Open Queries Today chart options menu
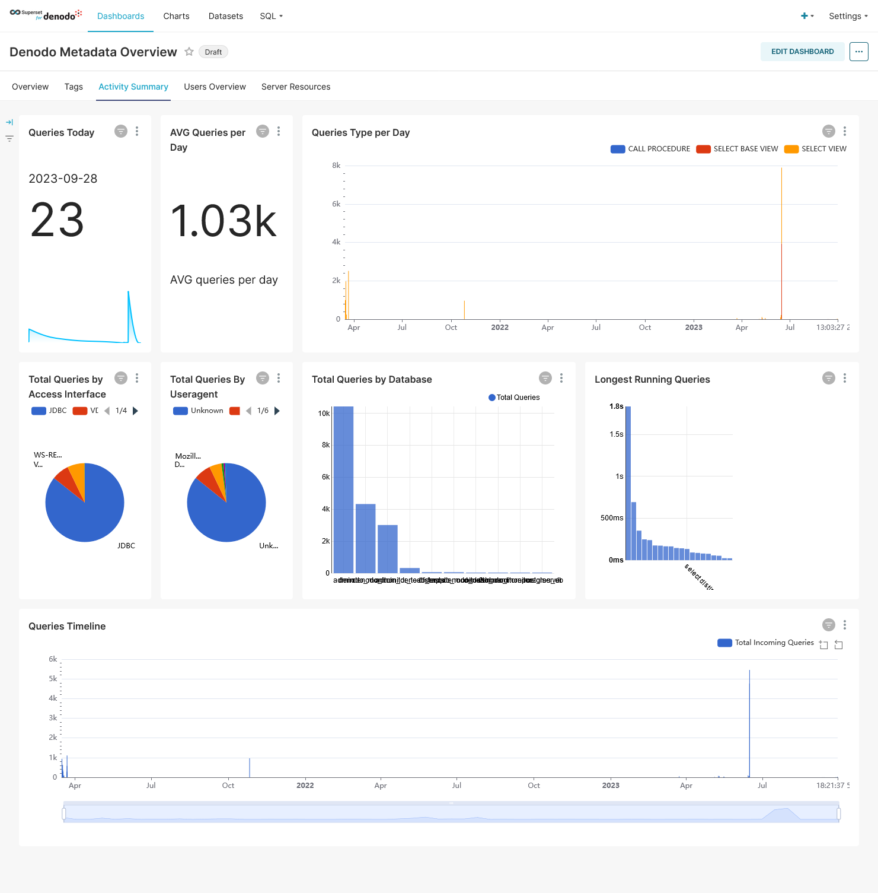 (x=137, y=131)
